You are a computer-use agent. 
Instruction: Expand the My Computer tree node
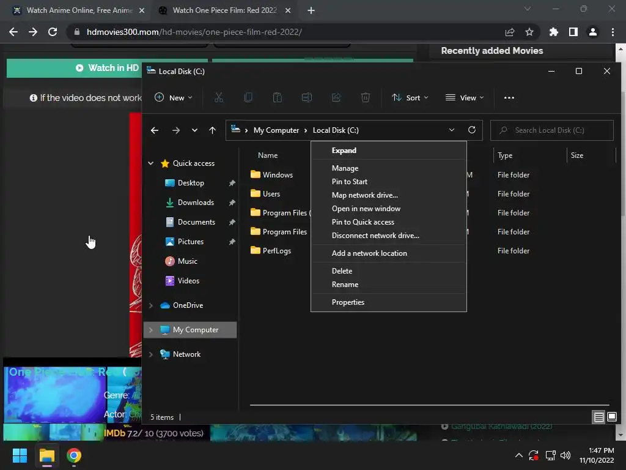point(151,330)
